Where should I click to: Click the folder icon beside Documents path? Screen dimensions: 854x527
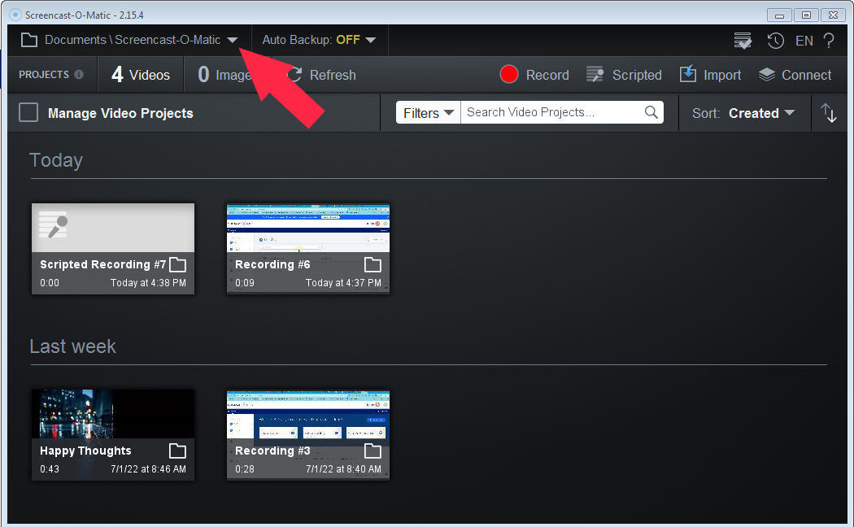click(28, 40)
